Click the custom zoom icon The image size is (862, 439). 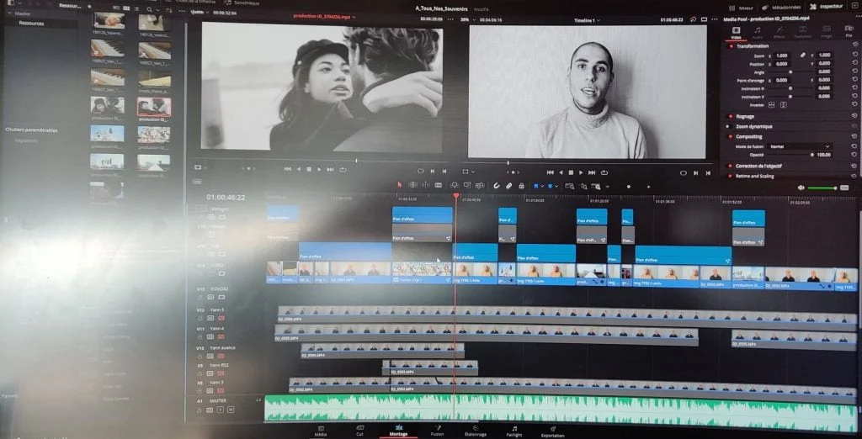coord(595,186)
